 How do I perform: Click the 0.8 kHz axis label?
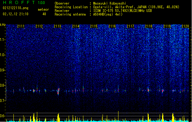[2, 85]
